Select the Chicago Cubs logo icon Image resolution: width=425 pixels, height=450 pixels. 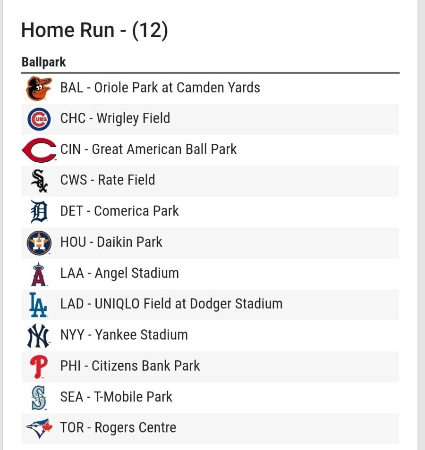(39, 119)
